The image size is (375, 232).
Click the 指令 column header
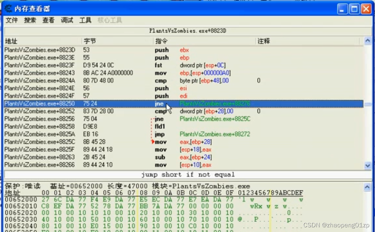(204, 41)
